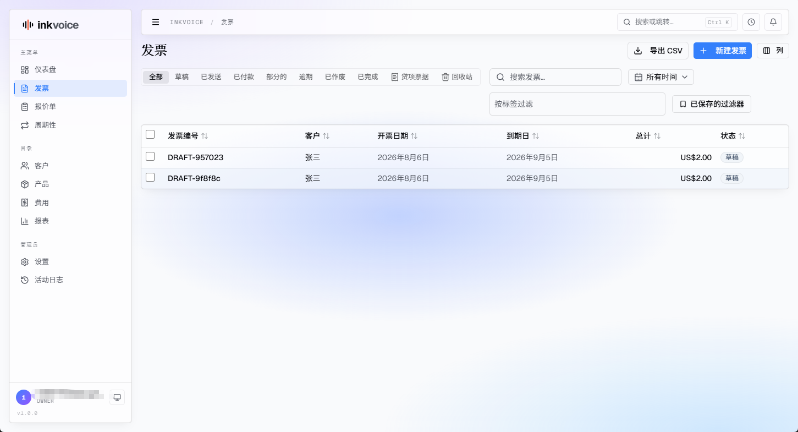
Task: Open the 列 columns chooser
Action: coord(773,51)
